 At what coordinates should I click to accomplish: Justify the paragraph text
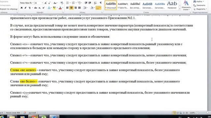coord(79,8)
